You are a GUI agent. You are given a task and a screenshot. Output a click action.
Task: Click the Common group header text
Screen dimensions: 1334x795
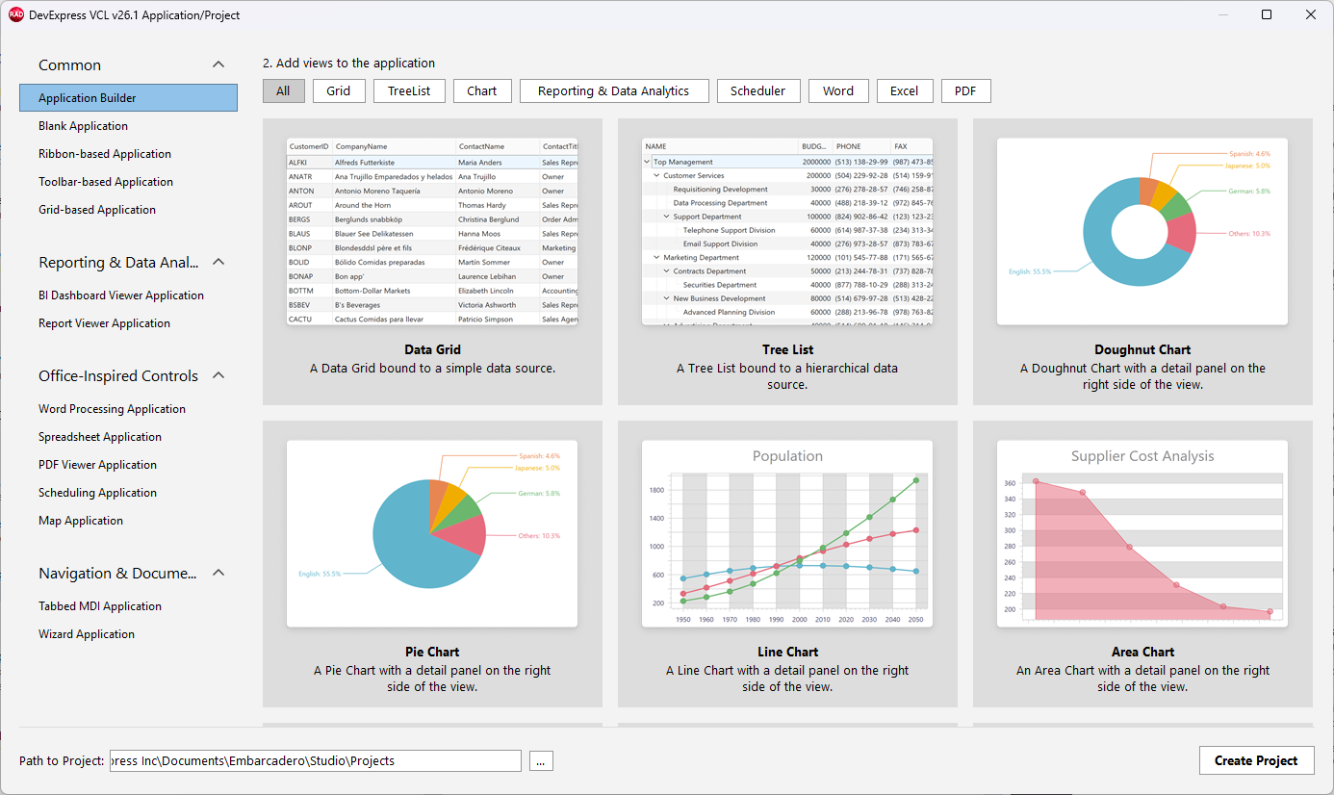[69, 65]
